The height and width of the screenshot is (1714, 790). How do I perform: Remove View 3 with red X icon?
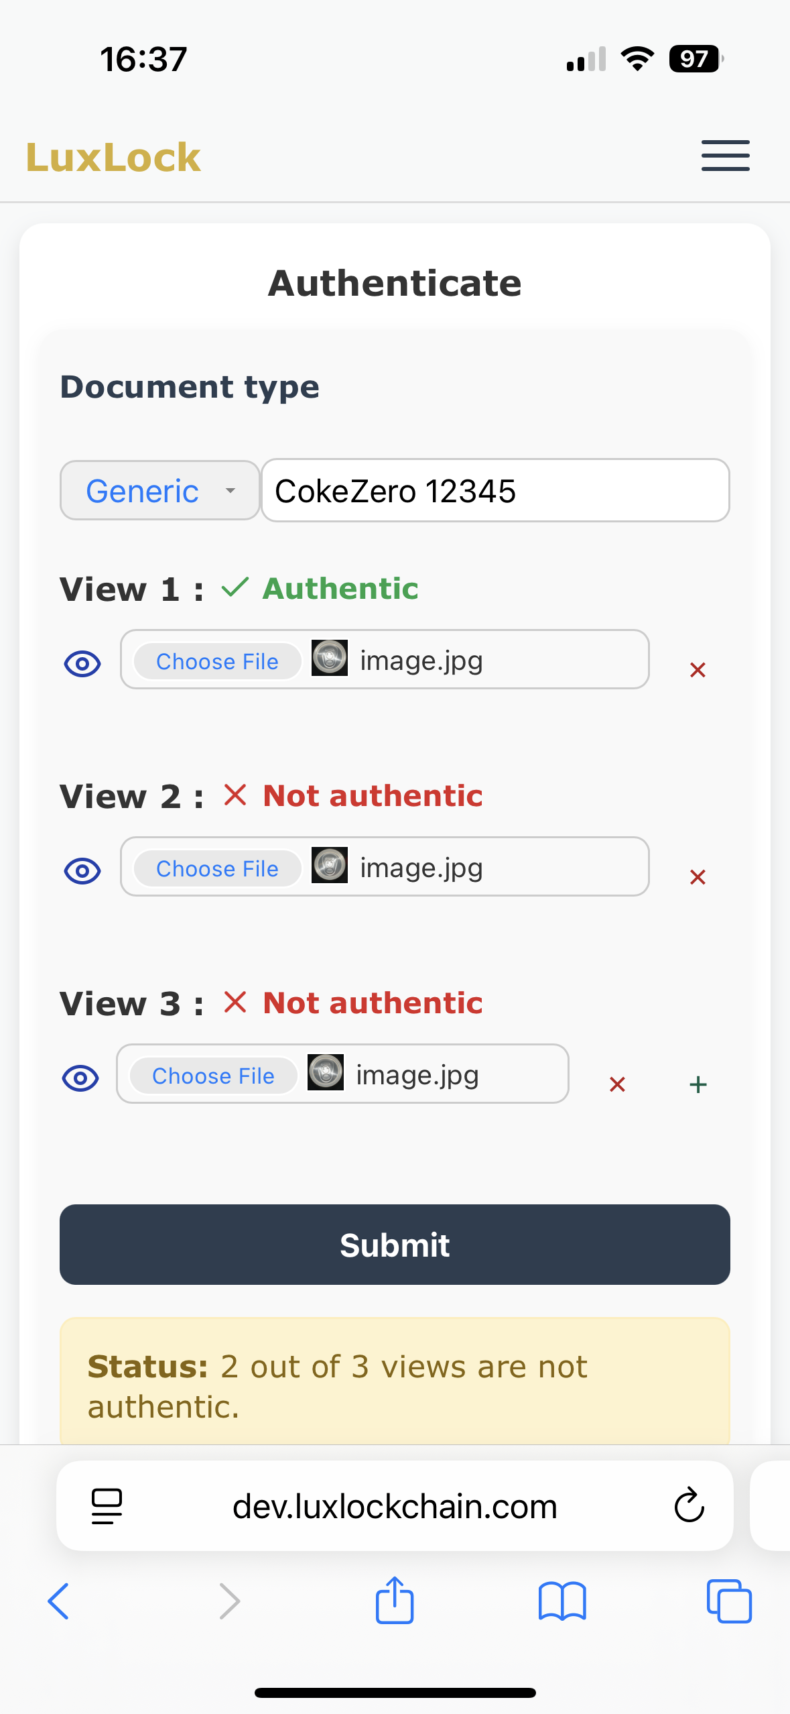pyautogui.click(x=617, y=1084)
